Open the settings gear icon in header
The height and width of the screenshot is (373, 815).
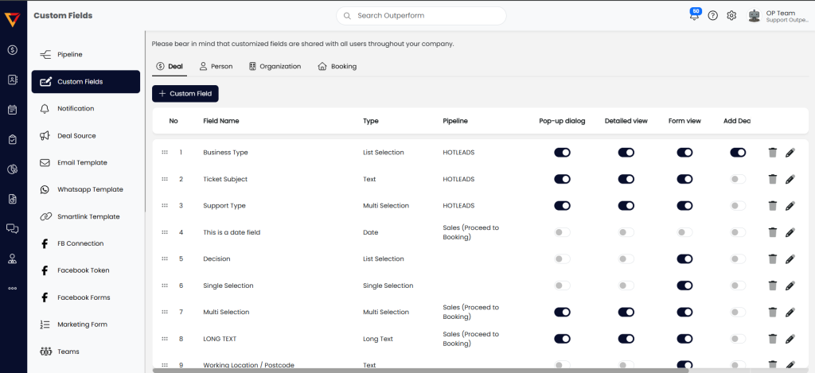click(731, 16)
